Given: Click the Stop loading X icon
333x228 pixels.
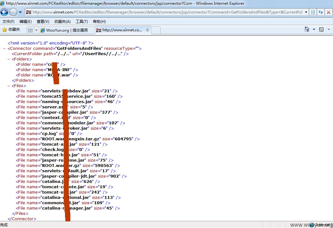Looking at the screenshot, I should (x=329, y=12).
